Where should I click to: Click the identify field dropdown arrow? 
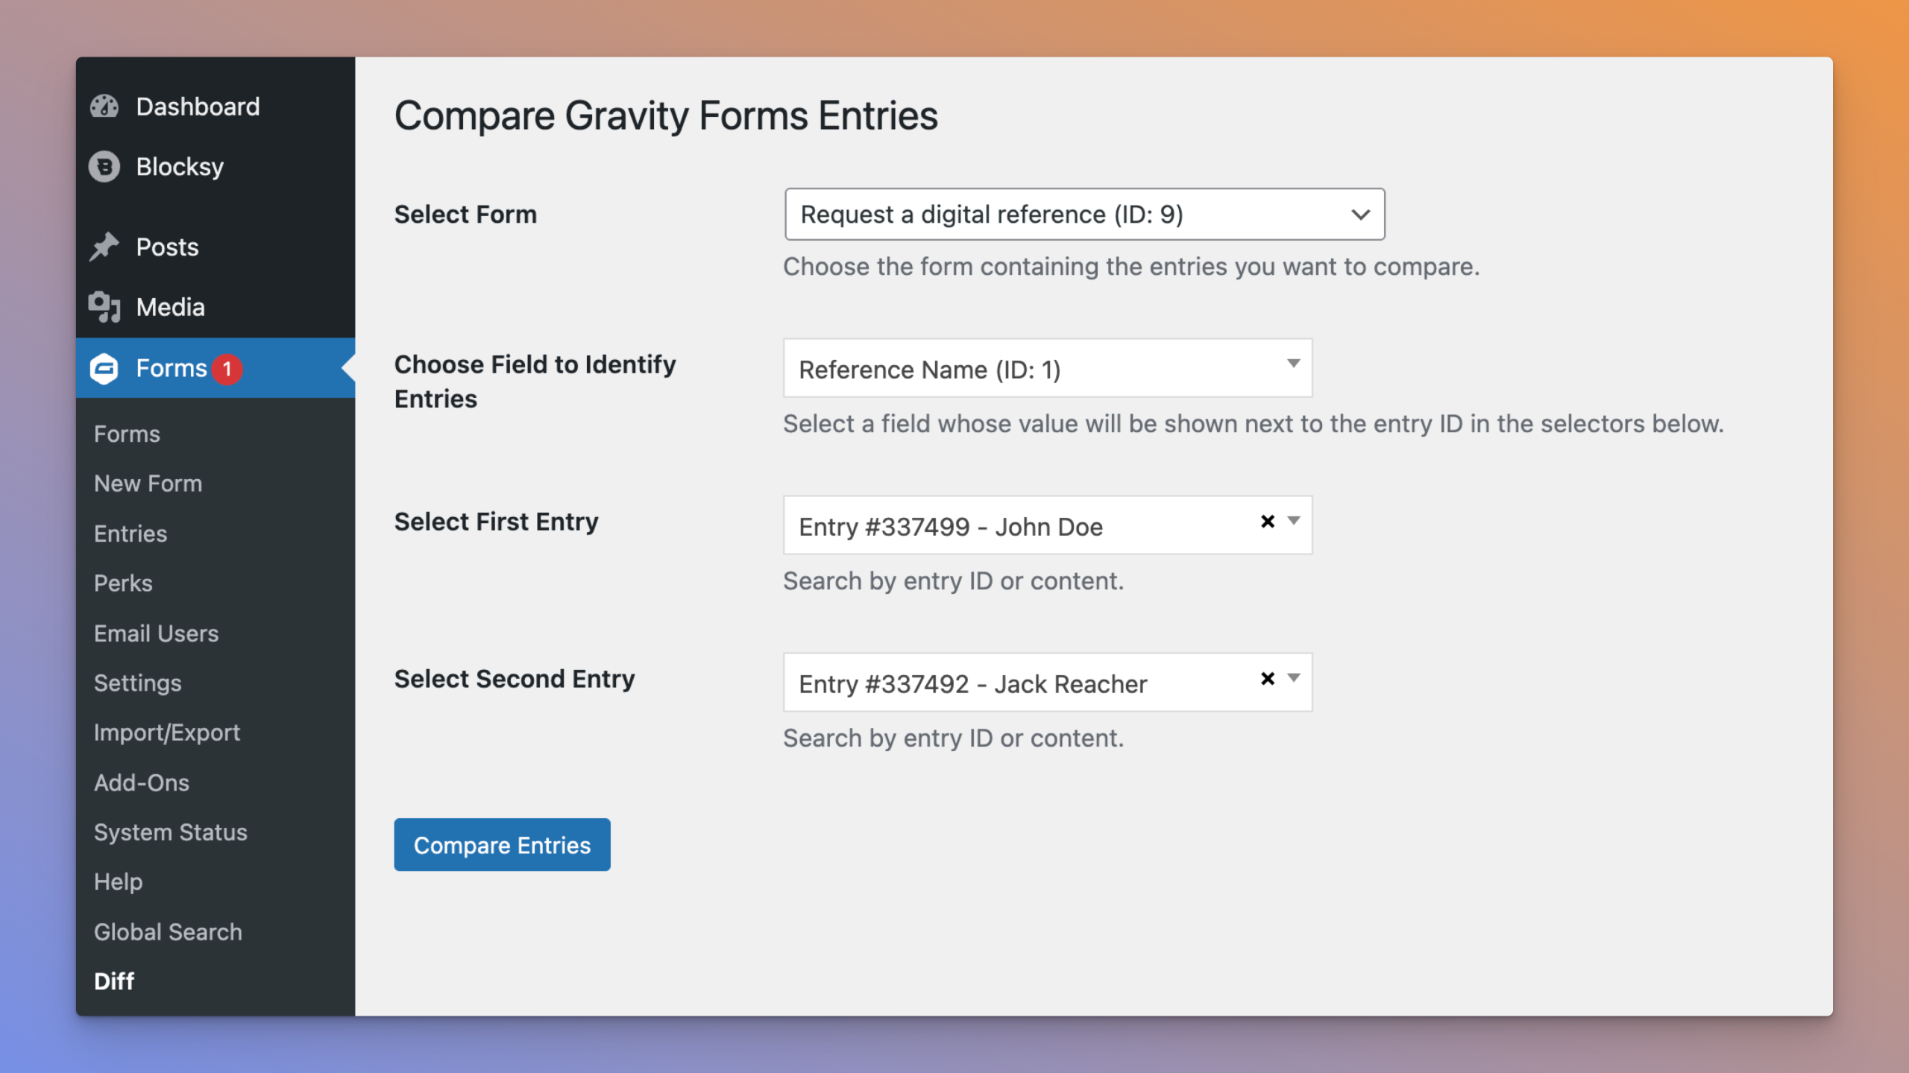(1294, 364)
